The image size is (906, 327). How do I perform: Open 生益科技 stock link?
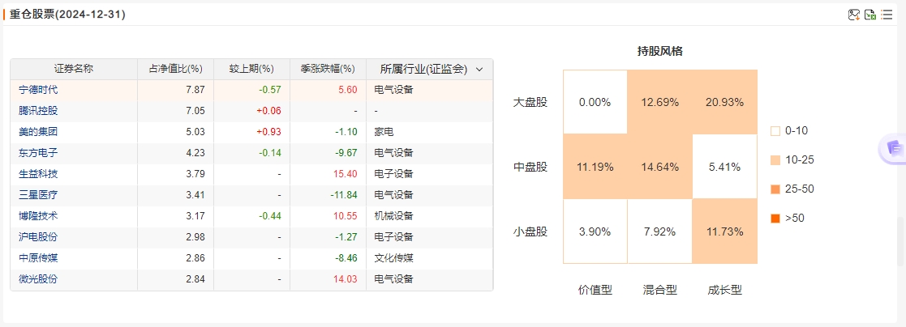[x=38, y=174]
